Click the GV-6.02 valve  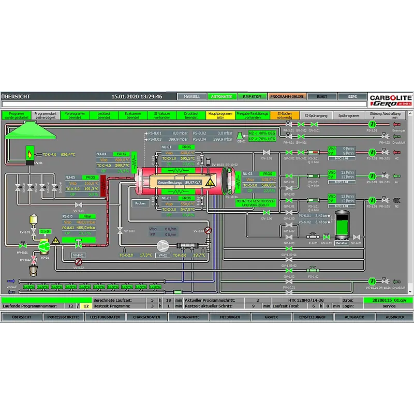(x=289, y=225)
